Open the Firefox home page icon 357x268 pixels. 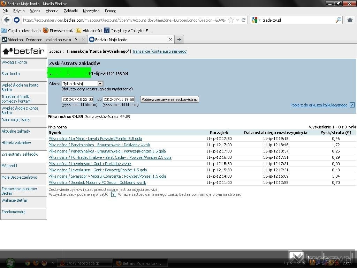350,20
